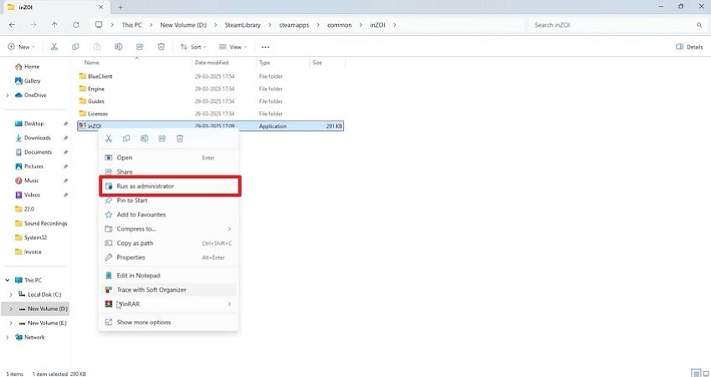Viewport: 711px width, 377px height.
Task: Toggle the Details pane button
Action: [689, 47]
